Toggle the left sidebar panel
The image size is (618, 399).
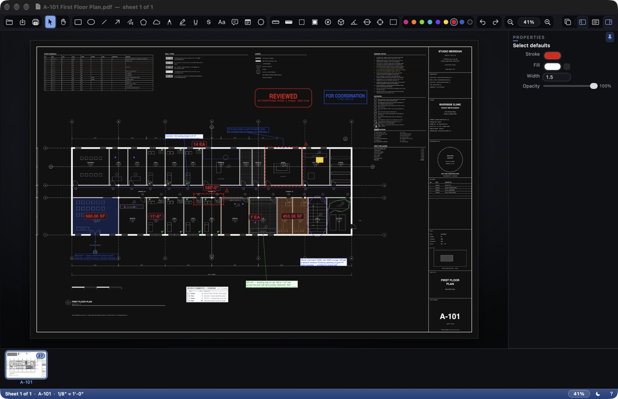[x=582, y=22]
